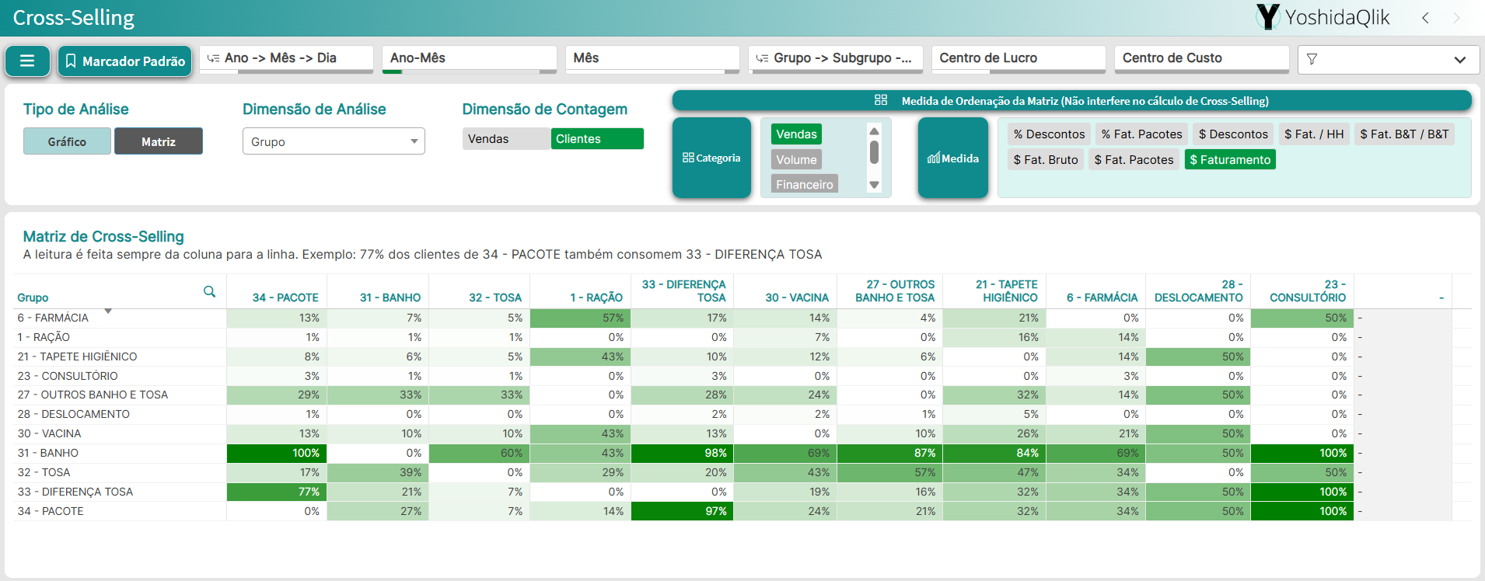Open the Ano -> Mês -> Dia filter
The height and width of the screenshot is (581, 1485).
286,58
